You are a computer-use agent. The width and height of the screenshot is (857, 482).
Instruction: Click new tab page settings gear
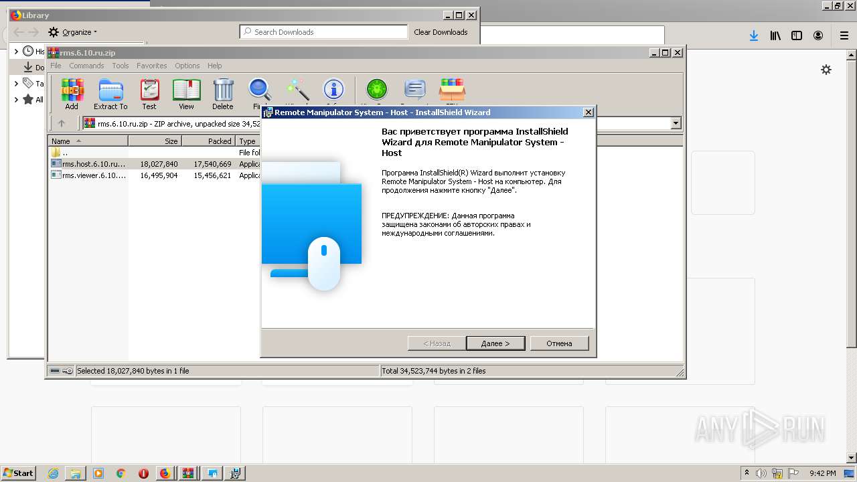pos(826,70)
